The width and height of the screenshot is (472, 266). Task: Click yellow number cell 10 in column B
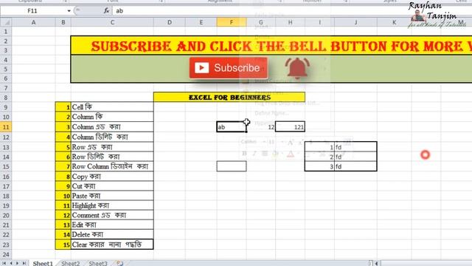tap(63, 196)
